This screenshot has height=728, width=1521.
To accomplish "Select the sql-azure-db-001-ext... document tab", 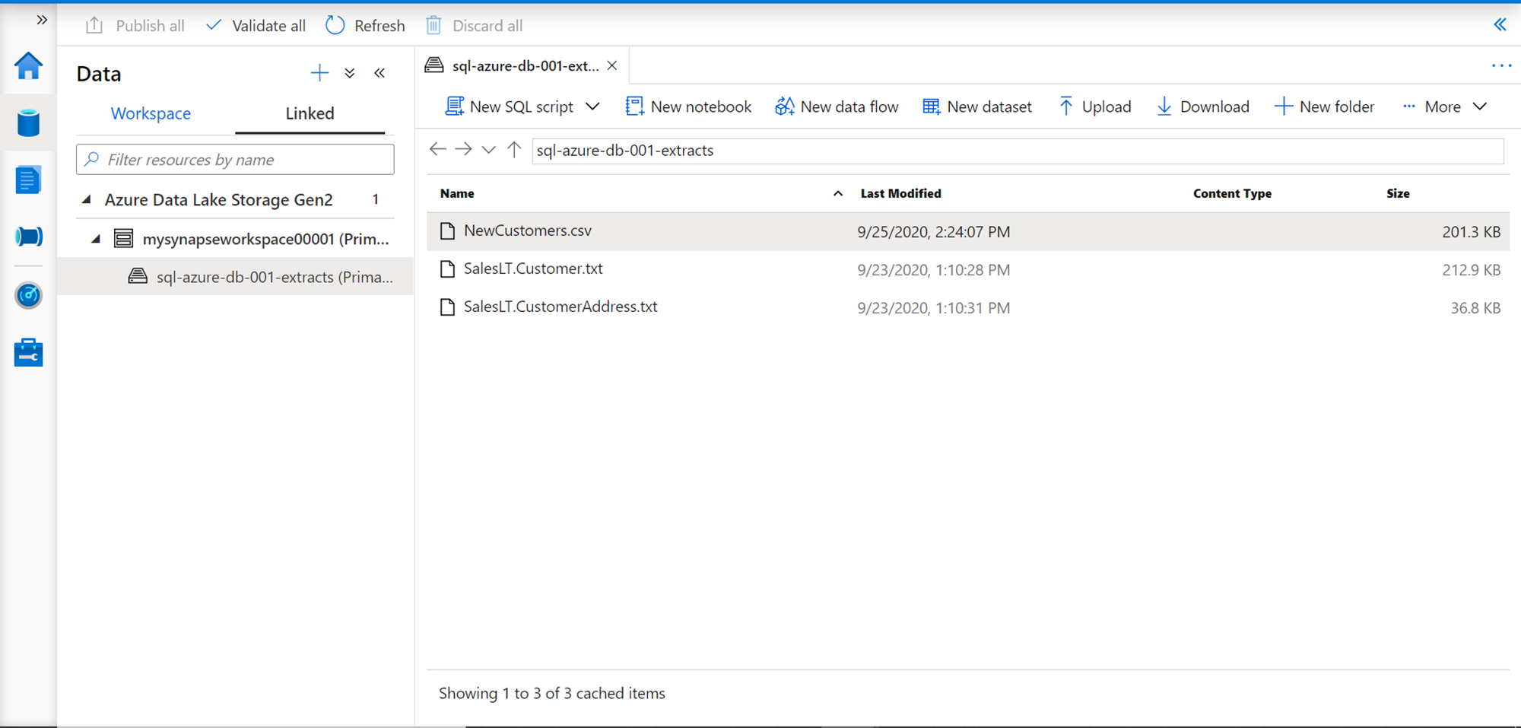I will click(525, 66).
